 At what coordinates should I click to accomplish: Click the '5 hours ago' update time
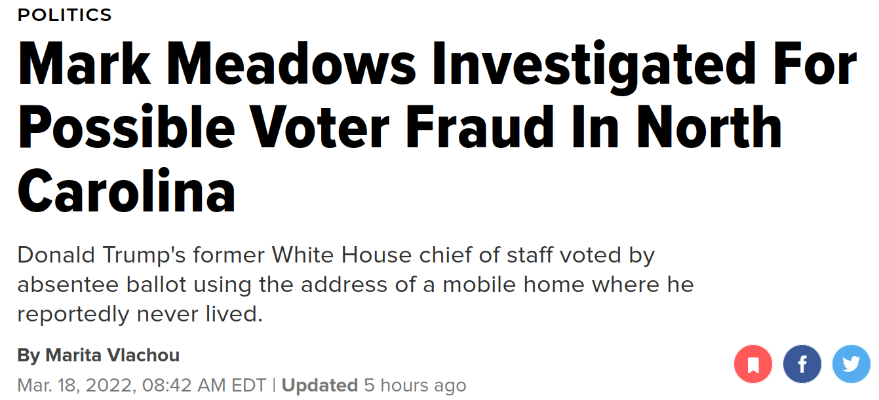415,385
